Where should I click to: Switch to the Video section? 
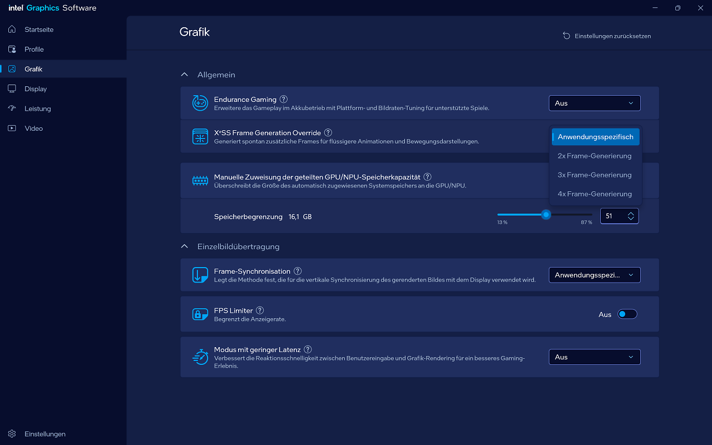point(63,128)
